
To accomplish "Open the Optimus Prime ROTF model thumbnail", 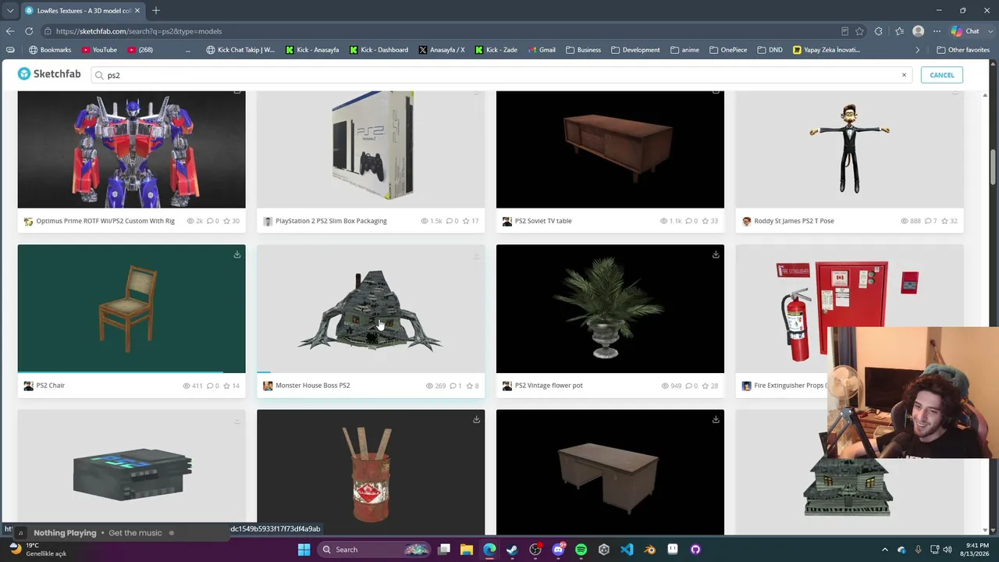I will pyautogui.click(x=131, y=149).
